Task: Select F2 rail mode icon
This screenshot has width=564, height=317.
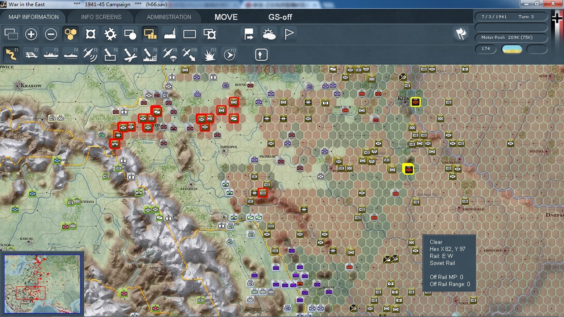Action: click(x=31, y=54)
